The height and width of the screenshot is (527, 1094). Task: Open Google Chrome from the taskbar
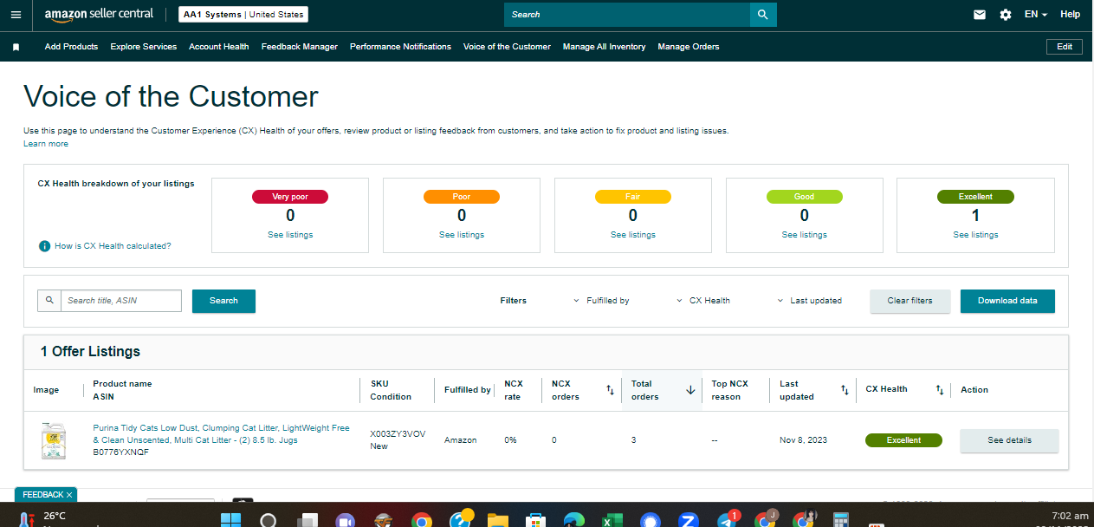click(x=422, y=520)
